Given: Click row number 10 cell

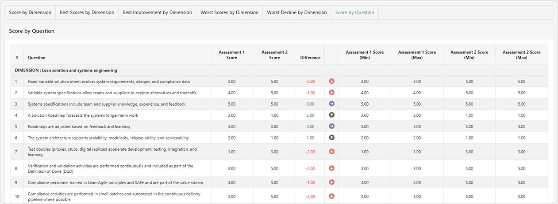Looking at the screenshot, I should (x=17, y=196).
